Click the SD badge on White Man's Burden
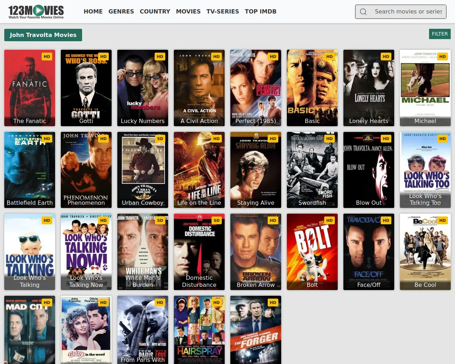The height and width of the screenshot is (364, 455). tap(160, 220)
